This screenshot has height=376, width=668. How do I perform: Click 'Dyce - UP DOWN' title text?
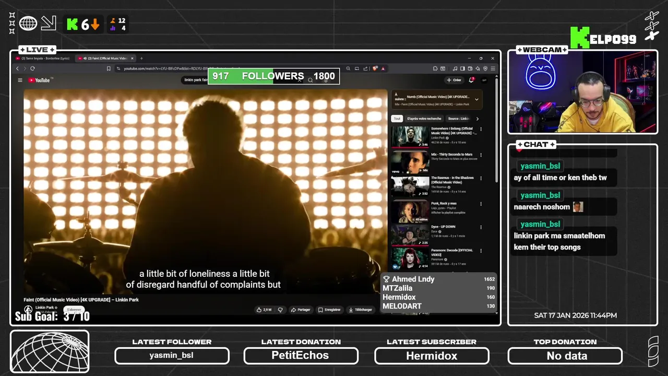(443, 227)
